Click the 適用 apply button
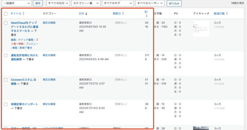This screenshot has height=130, width=247. tap(38, 3)
